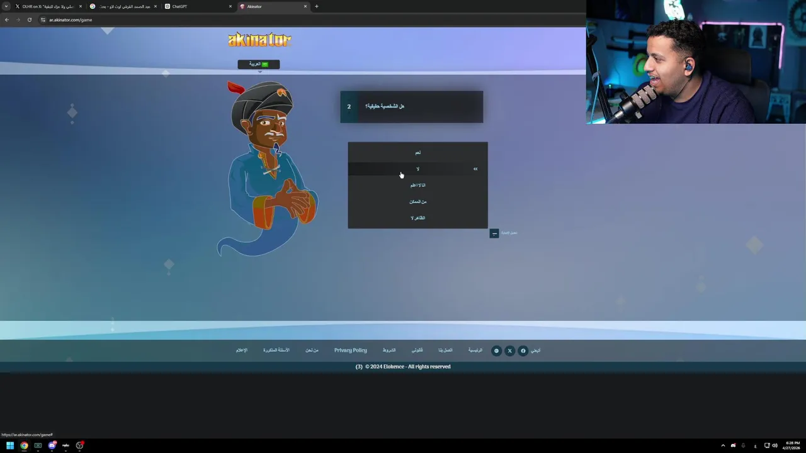Open the الإعلام footer link

click(x=241, y=350)
